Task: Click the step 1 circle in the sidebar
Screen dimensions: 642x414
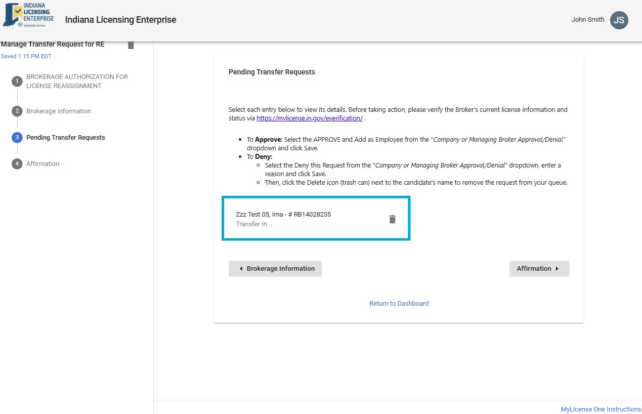Action: coord(17,81)
